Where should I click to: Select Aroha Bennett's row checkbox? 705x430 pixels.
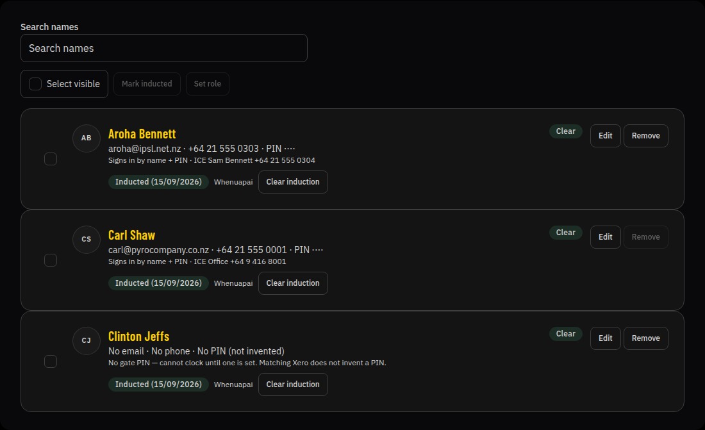click(51, 159)
